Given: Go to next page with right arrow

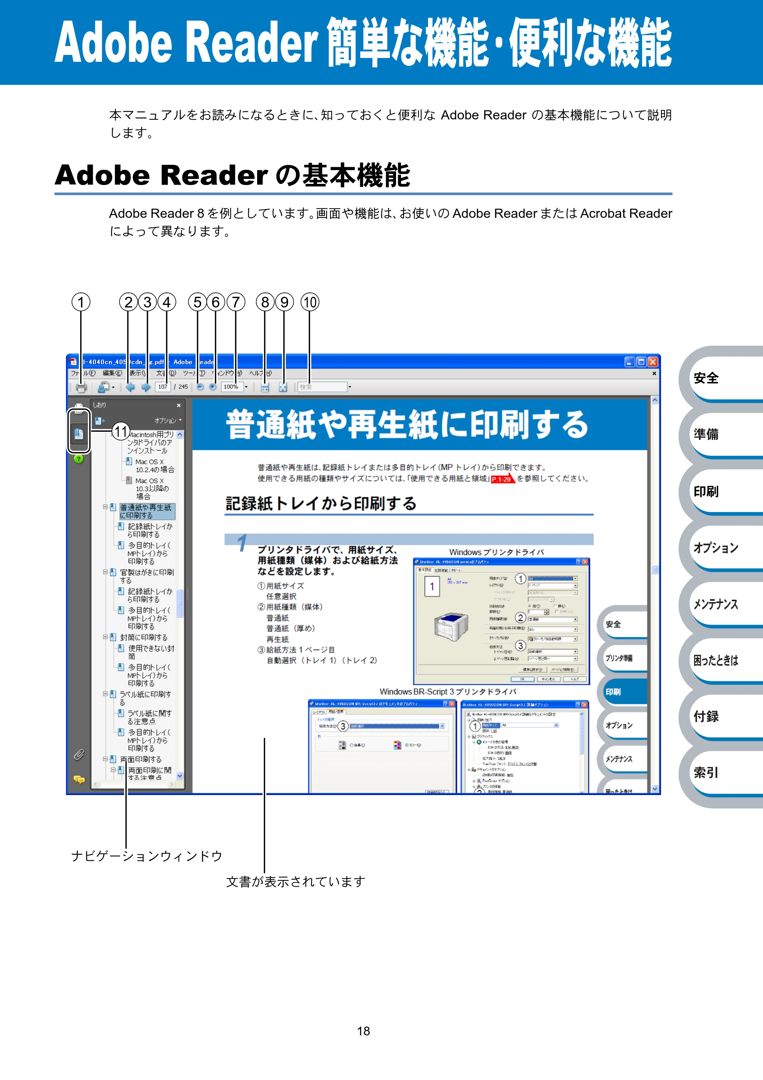Looking at the screenshot, I should point(146,387).
